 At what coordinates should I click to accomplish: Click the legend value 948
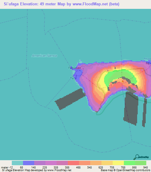click(x=145, y=168)
